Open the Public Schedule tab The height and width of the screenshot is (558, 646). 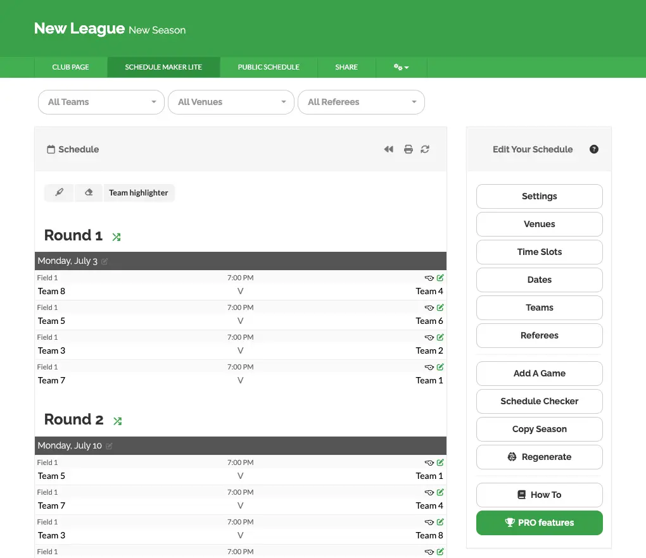[269, 67]
